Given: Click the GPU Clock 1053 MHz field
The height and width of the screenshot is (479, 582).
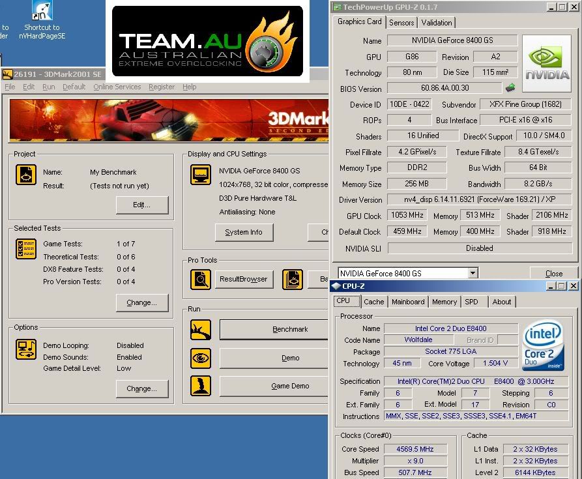Looking at the screenshot, I should [407, 215].
